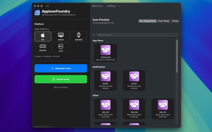Viewport: 212px width, 132px height.
Task: Select the 136x136 Apple Watch icon
Action: (x=134, y=109)
